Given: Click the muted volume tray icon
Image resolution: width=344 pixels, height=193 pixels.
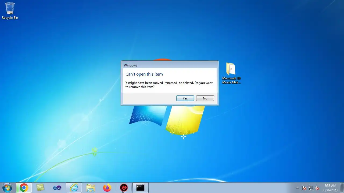Looking at the screenshot, I should (x=317, y=188).
